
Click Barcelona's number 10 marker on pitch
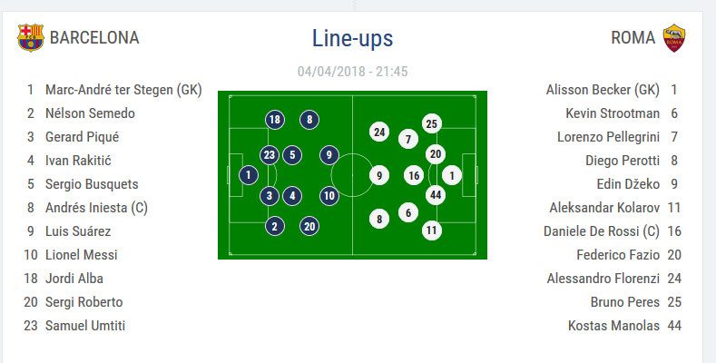coord(329,194)
